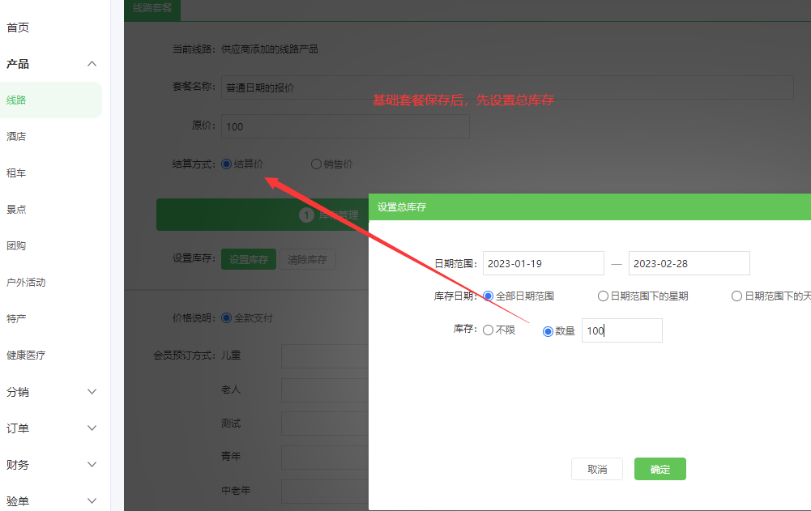Switch to the 线路套餐 tab
The image size is (811, 511).
pyautogui.click(x=153, y=8)
